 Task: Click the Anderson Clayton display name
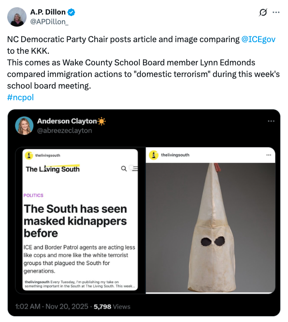(x=67, y=121)
